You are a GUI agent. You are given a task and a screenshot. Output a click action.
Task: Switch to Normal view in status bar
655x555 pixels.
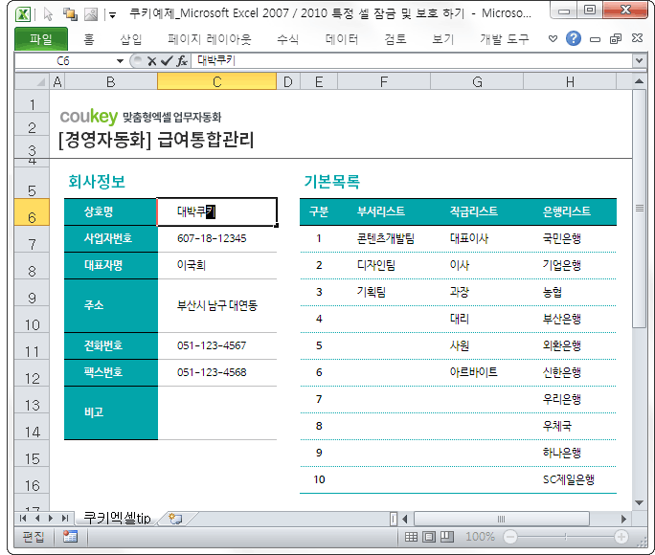pos(411,537)
